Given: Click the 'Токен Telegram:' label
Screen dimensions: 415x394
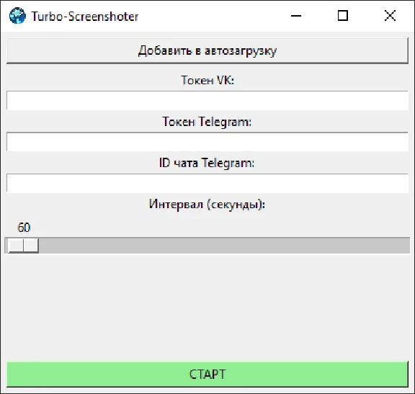Looking at the screenshot, I should 207,122.
